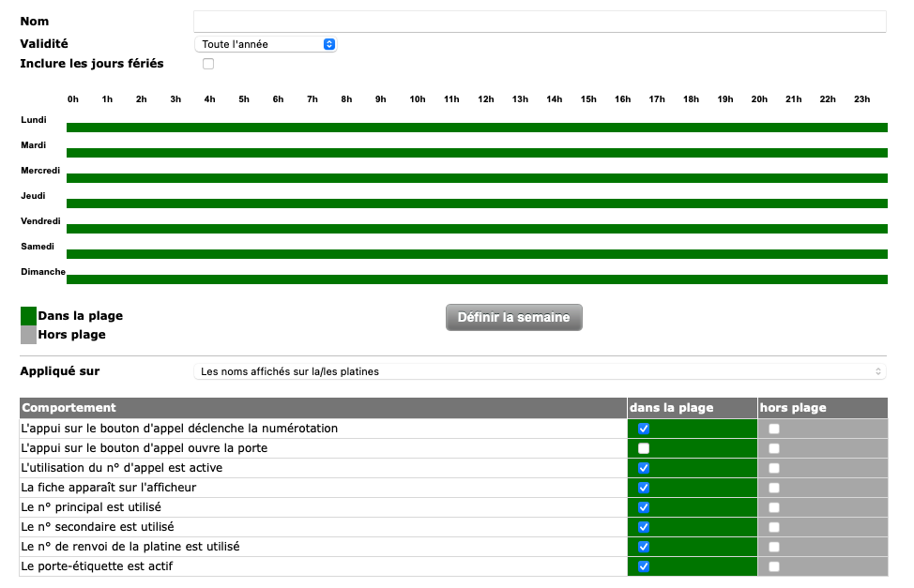Uncheck 'dans la plage' for fiche sur l'afficheur
The image size is (914, 588).
pyautogui.click(x=644, y=488)
